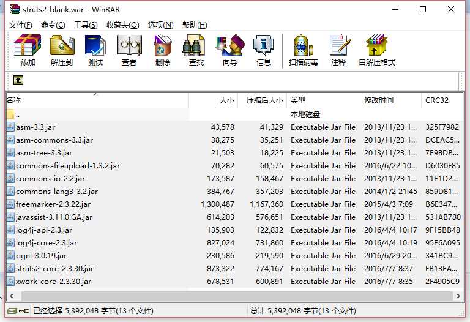Click the jar icon of commons-io-2.2.jar
470x322 pixels.
coord(10,178)
